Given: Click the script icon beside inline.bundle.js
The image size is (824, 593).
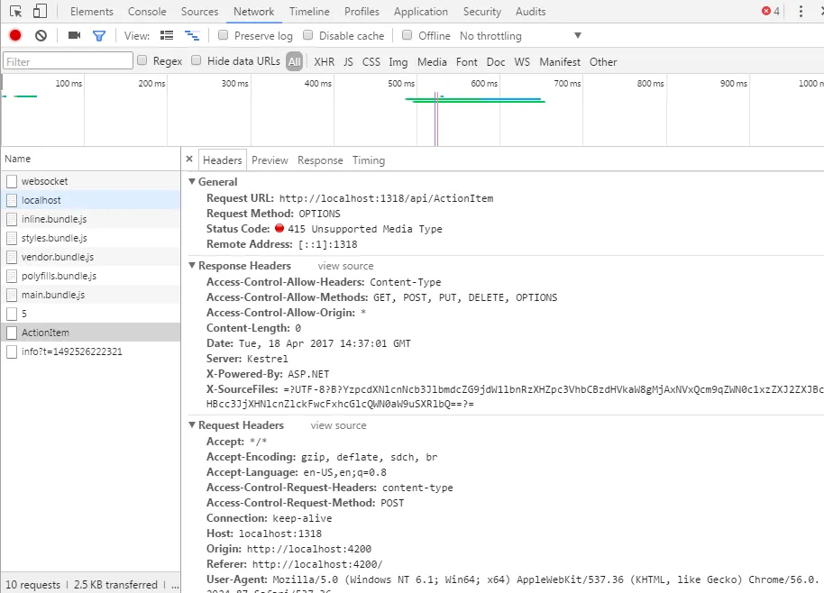Looking at the screenshot, I should (12, 219).
